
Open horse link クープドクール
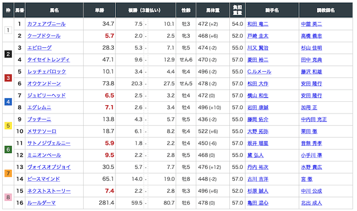[x=44, y=36]
